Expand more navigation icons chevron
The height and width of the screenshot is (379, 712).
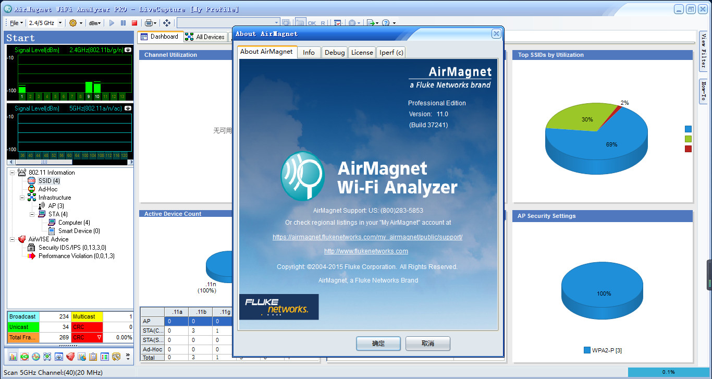[x=128, y=357]
